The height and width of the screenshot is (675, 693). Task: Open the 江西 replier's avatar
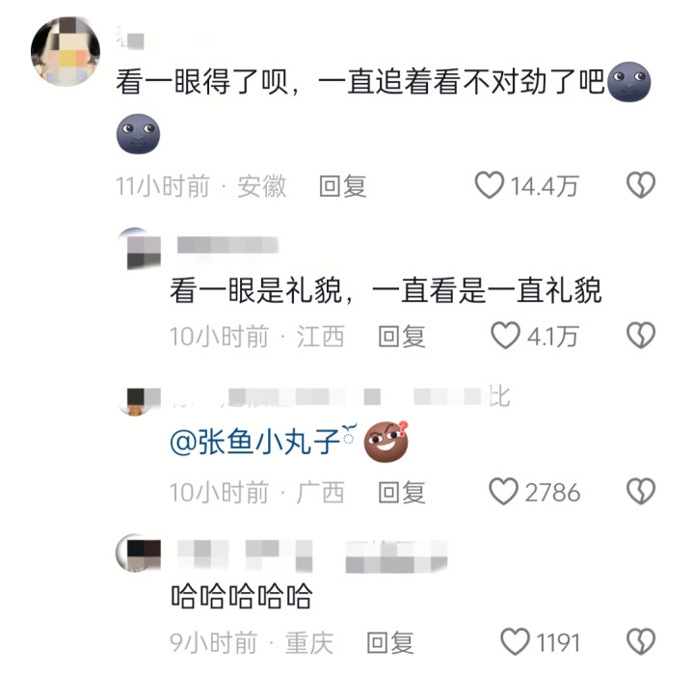(139, 249)
